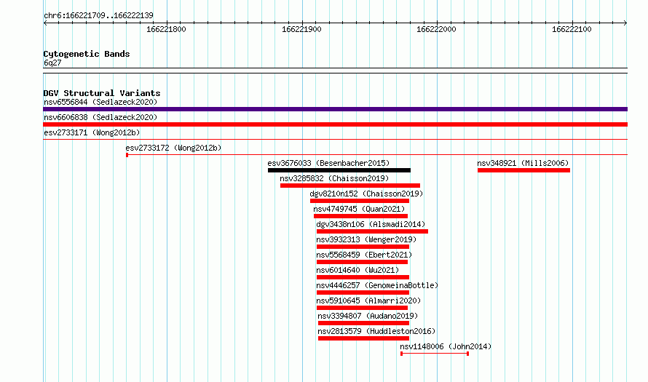Click the 166221900 ruler coordinate
The width and height of the screenshot is (648, 382).
[301, 29]
